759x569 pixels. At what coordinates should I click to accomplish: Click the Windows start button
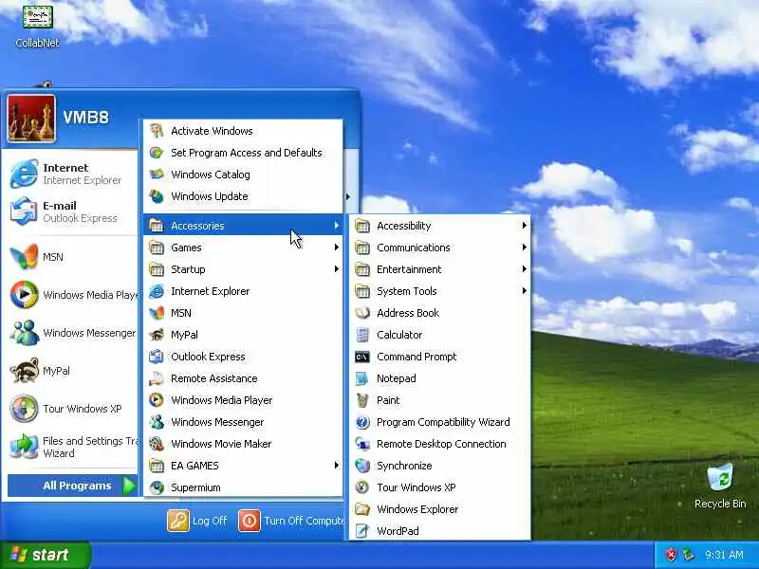tap(45, 555)
